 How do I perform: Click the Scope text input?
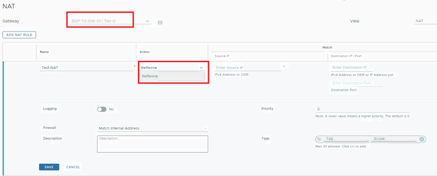[x=393, y=139]
